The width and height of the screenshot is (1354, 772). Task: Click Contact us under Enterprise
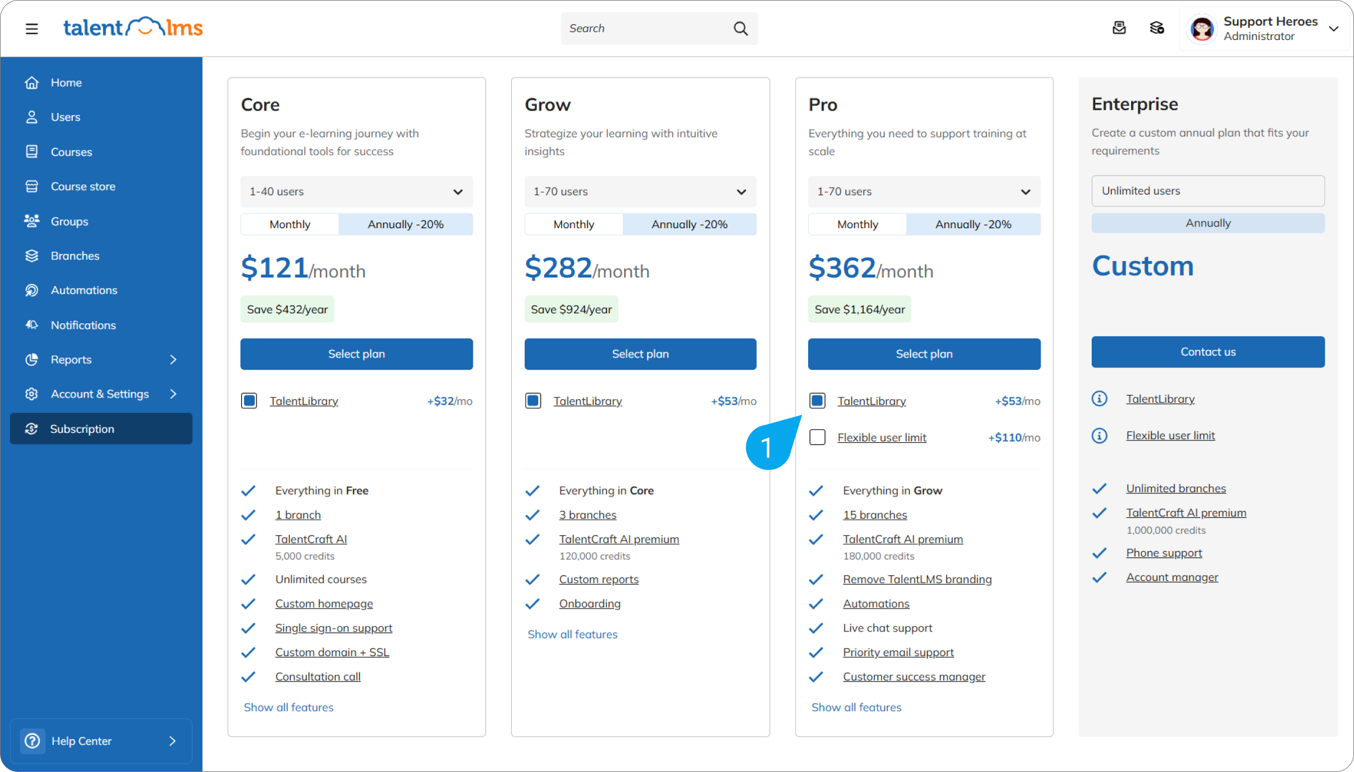coord(1208,352)
